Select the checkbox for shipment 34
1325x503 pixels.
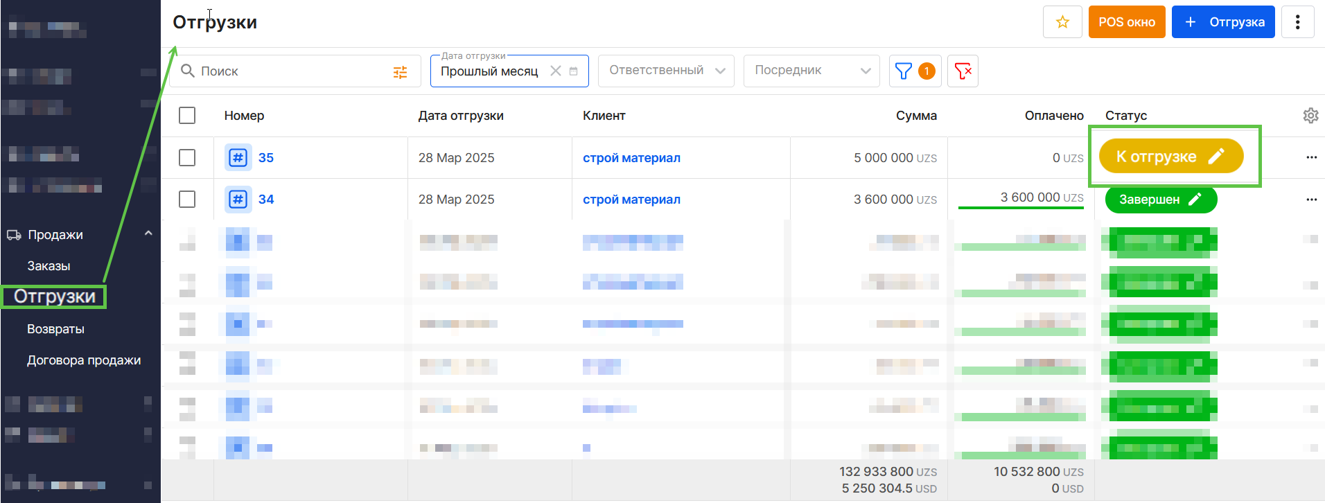(187, 200)
